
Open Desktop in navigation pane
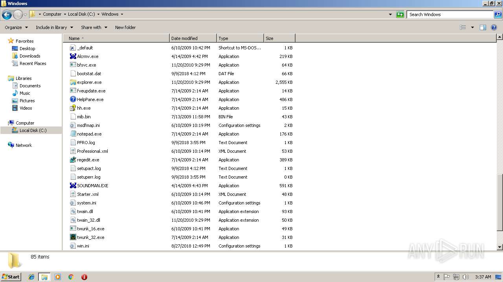27,49
